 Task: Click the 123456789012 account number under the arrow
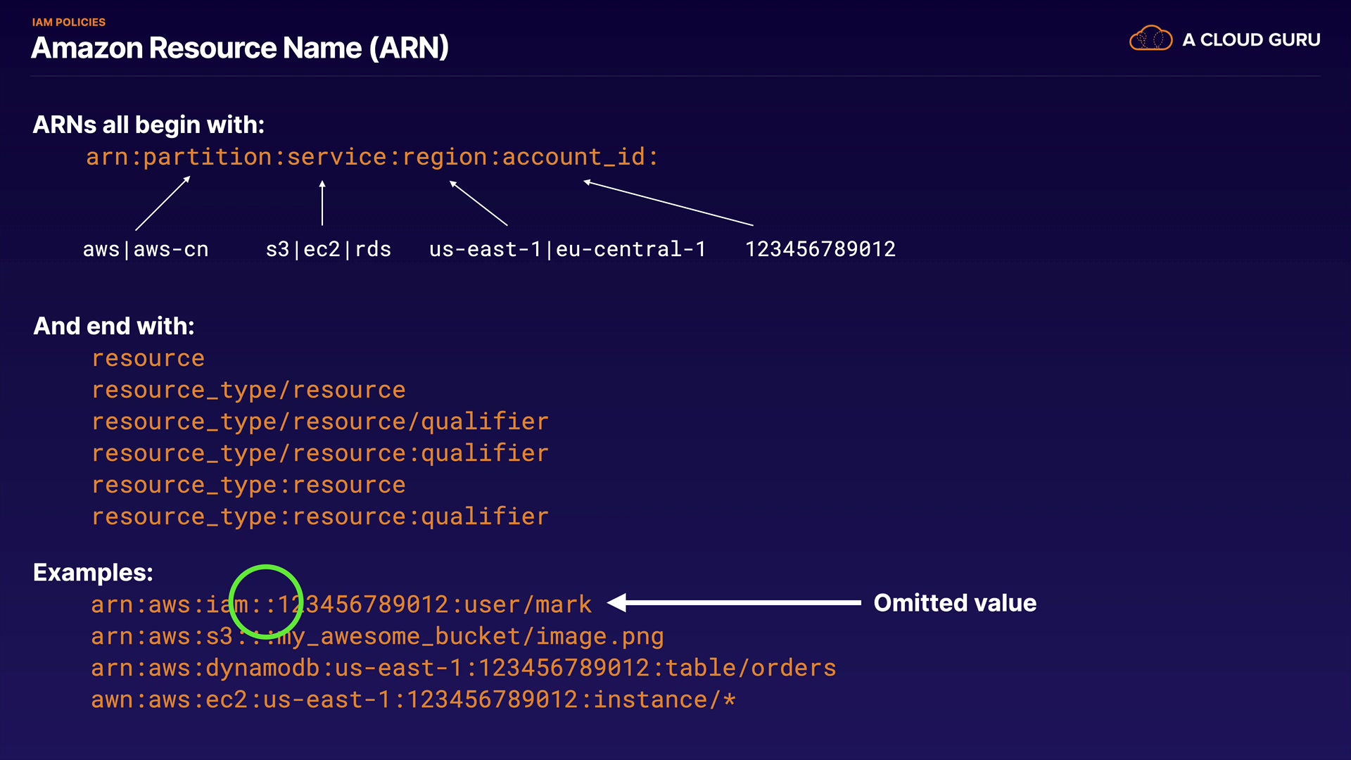pos(820,249)
